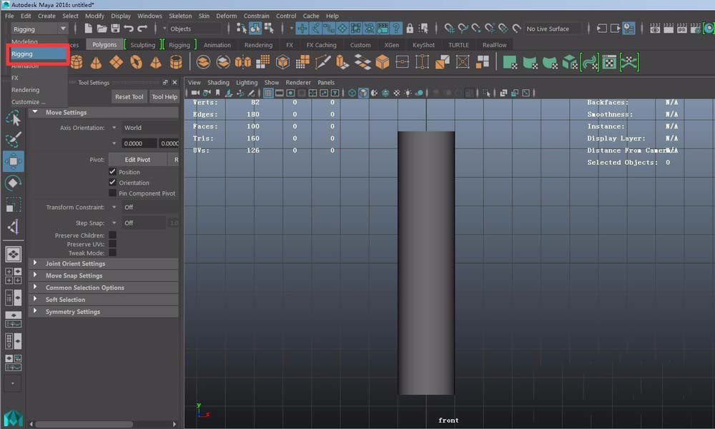Click the Edit Pivot button
Viewport: 715px width, 429px height.
pos(137,160)
